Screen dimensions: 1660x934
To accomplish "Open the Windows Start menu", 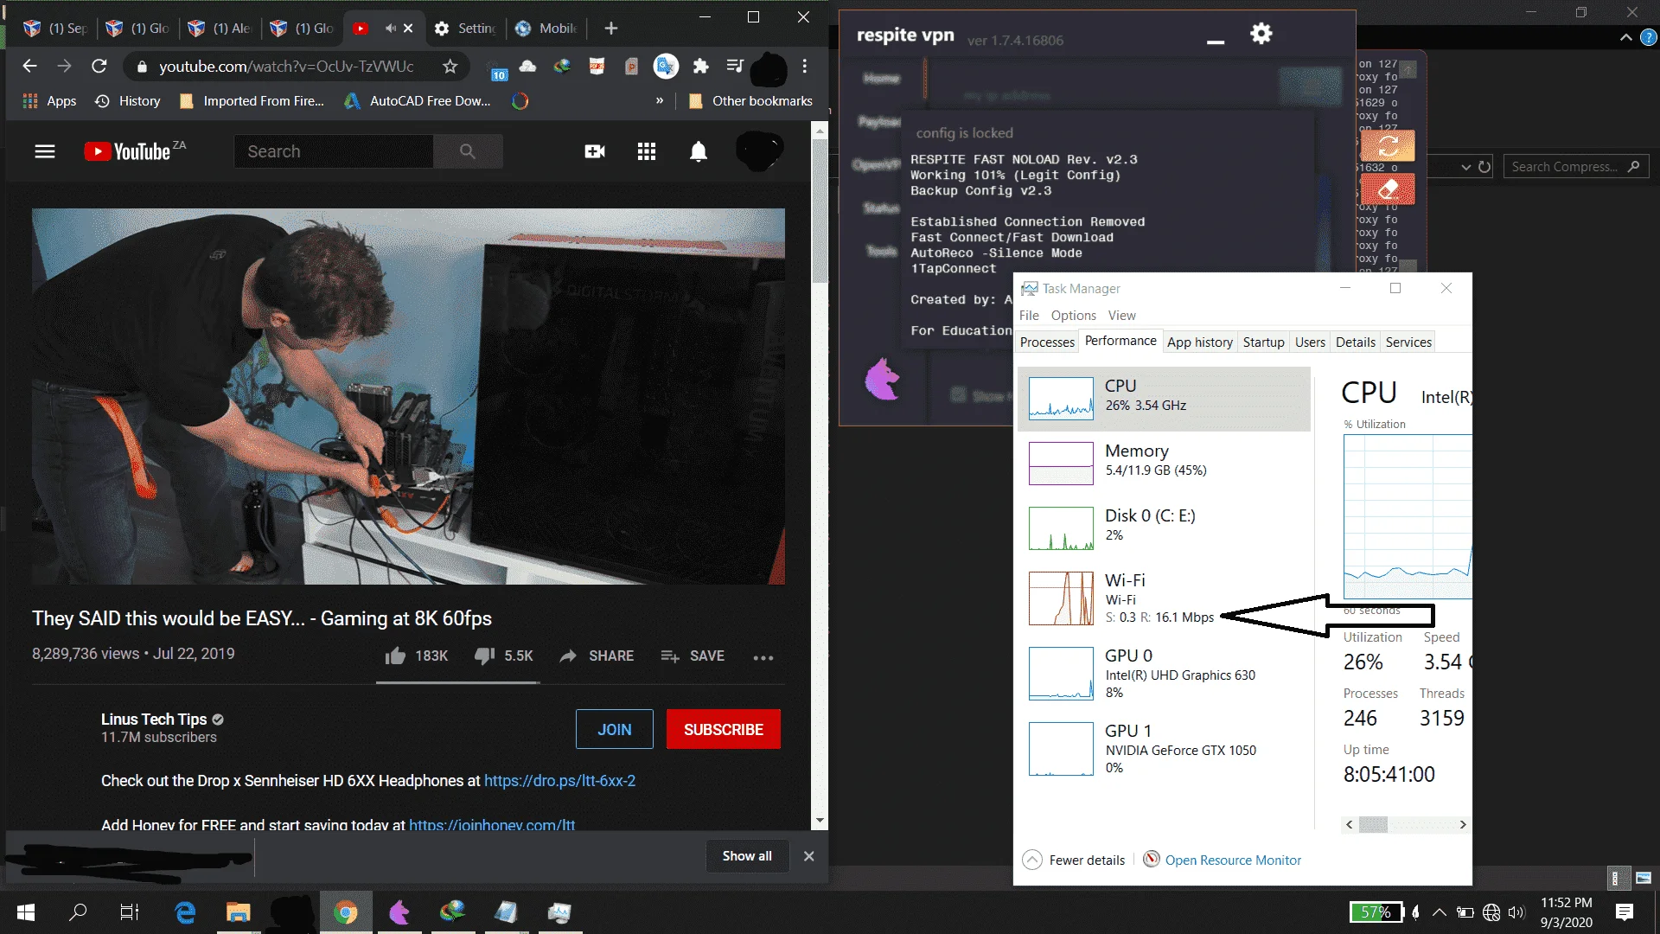I will (x=26, y=912).
